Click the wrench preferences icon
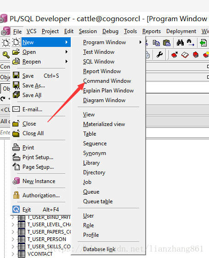This screenshot has height=258, width=209. (x=159, y=54)
